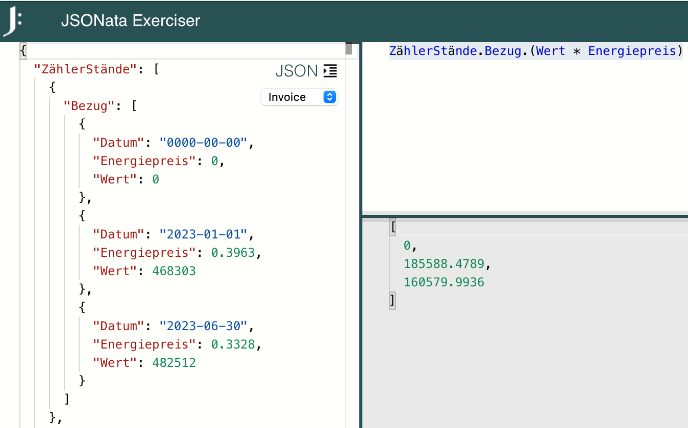Open the Invoice sample dropdown
The width and height of the screenshot is (688, 428).
299,97
